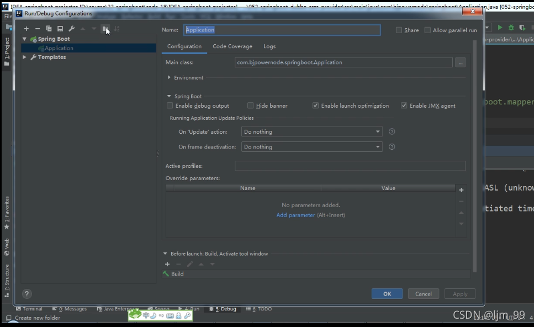Start debugging with the bug icon
534x327 pixels.
pyautogui.click(x=511, y=28)
